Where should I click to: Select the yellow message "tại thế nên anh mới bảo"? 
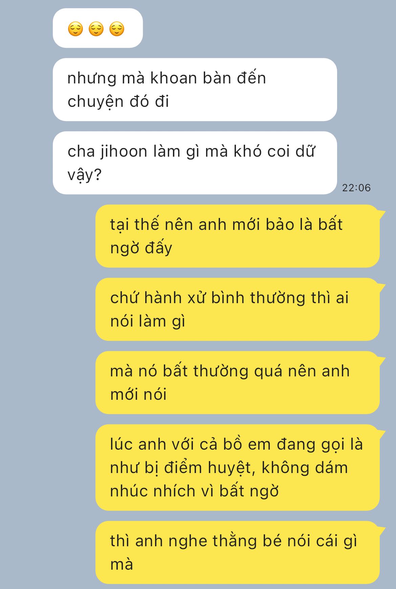point(238,236)
